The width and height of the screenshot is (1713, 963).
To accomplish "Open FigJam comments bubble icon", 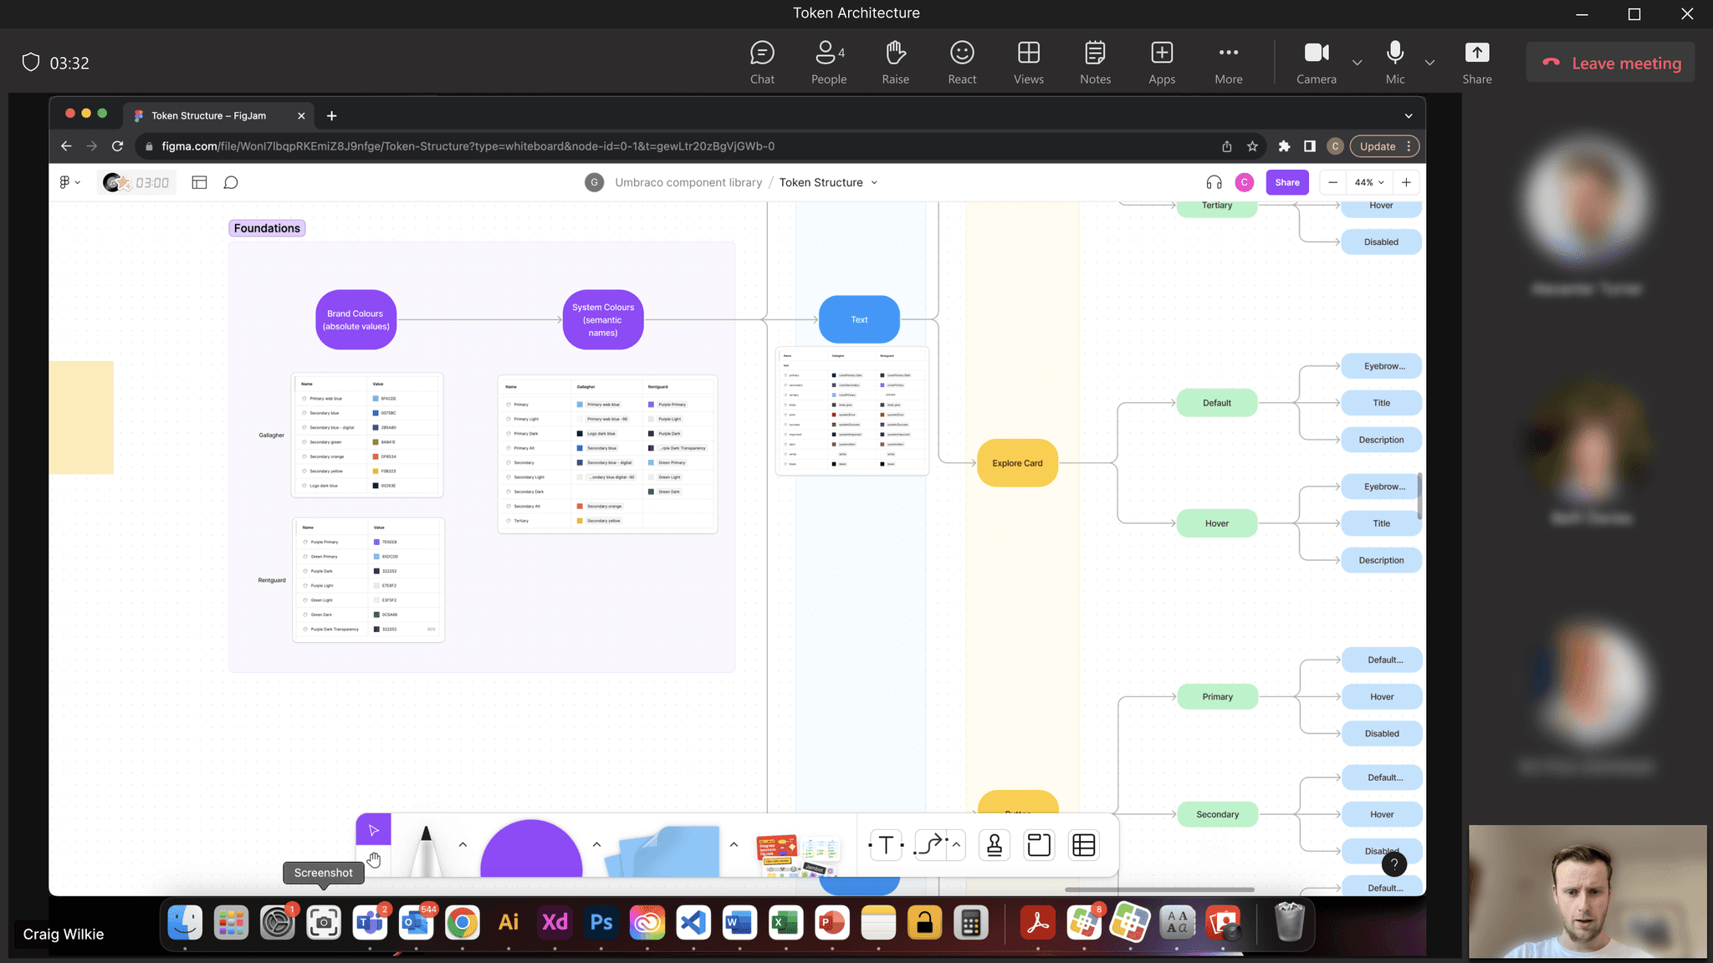I will [231, 182].
